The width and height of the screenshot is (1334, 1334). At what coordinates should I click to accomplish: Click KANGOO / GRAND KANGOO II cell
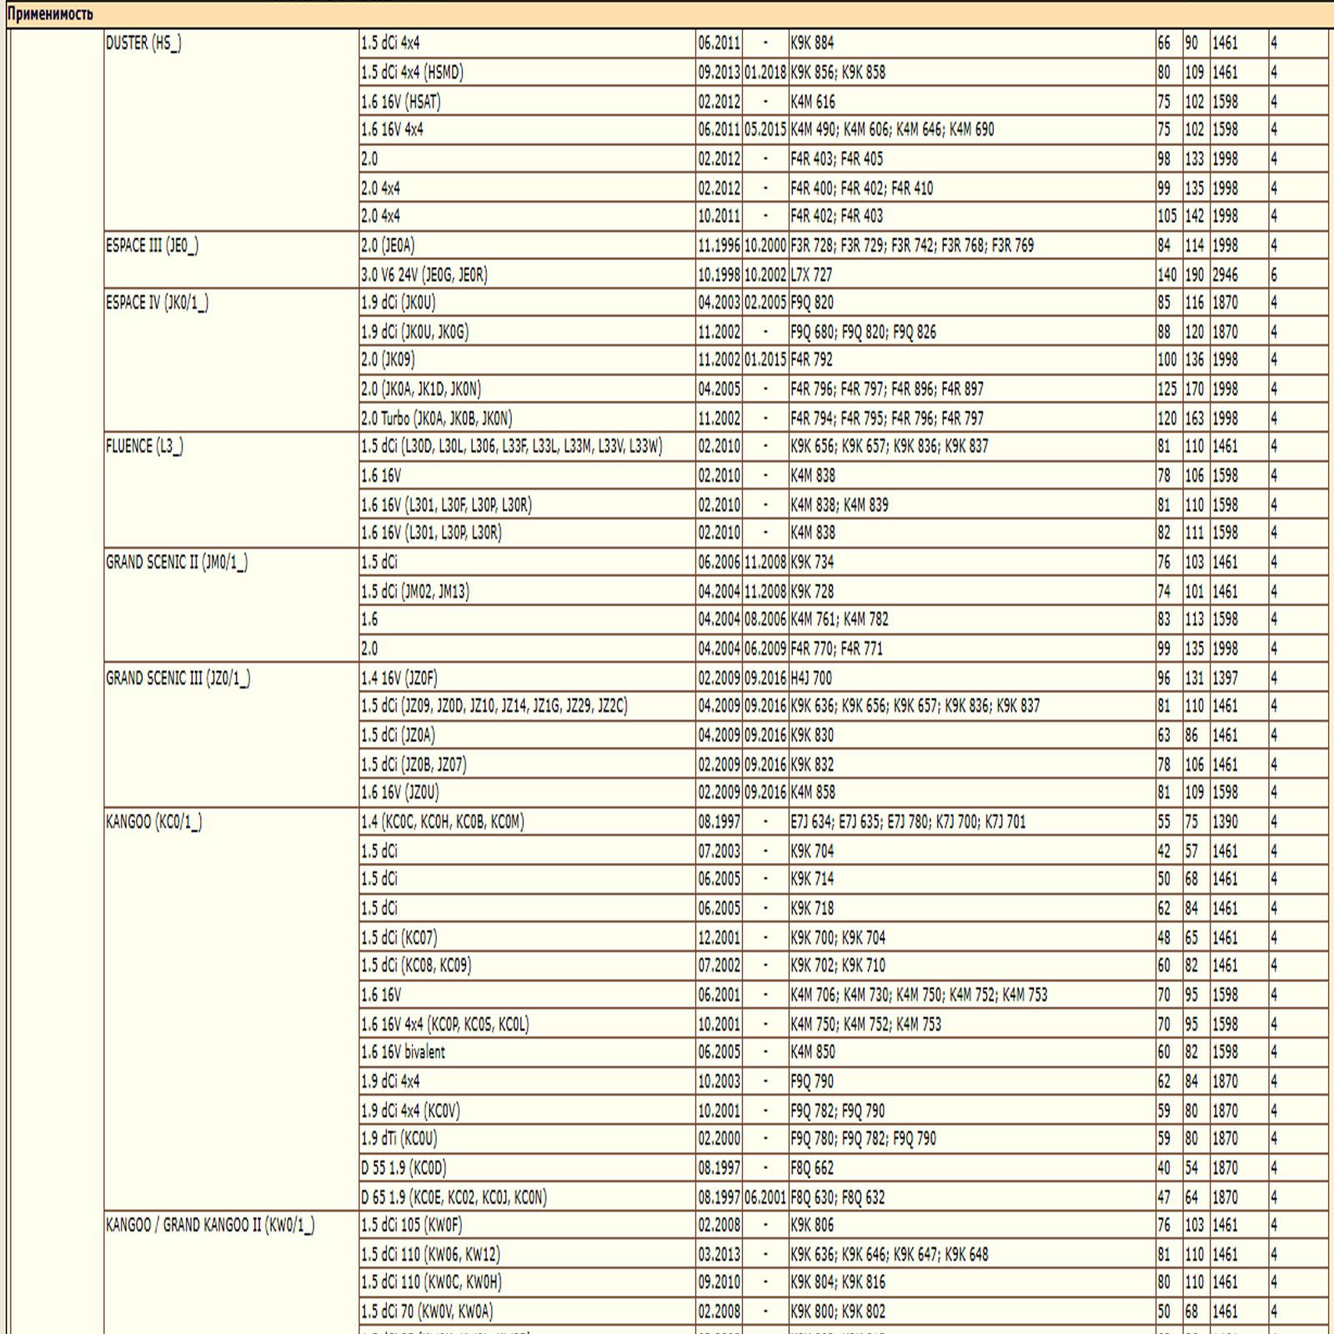(x=210, y=1225)
